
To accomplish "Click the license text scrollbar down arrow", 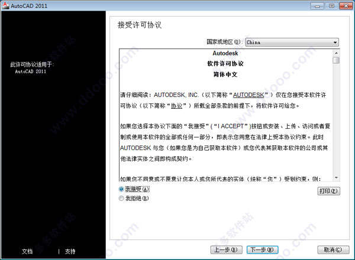I will (336, 178).
